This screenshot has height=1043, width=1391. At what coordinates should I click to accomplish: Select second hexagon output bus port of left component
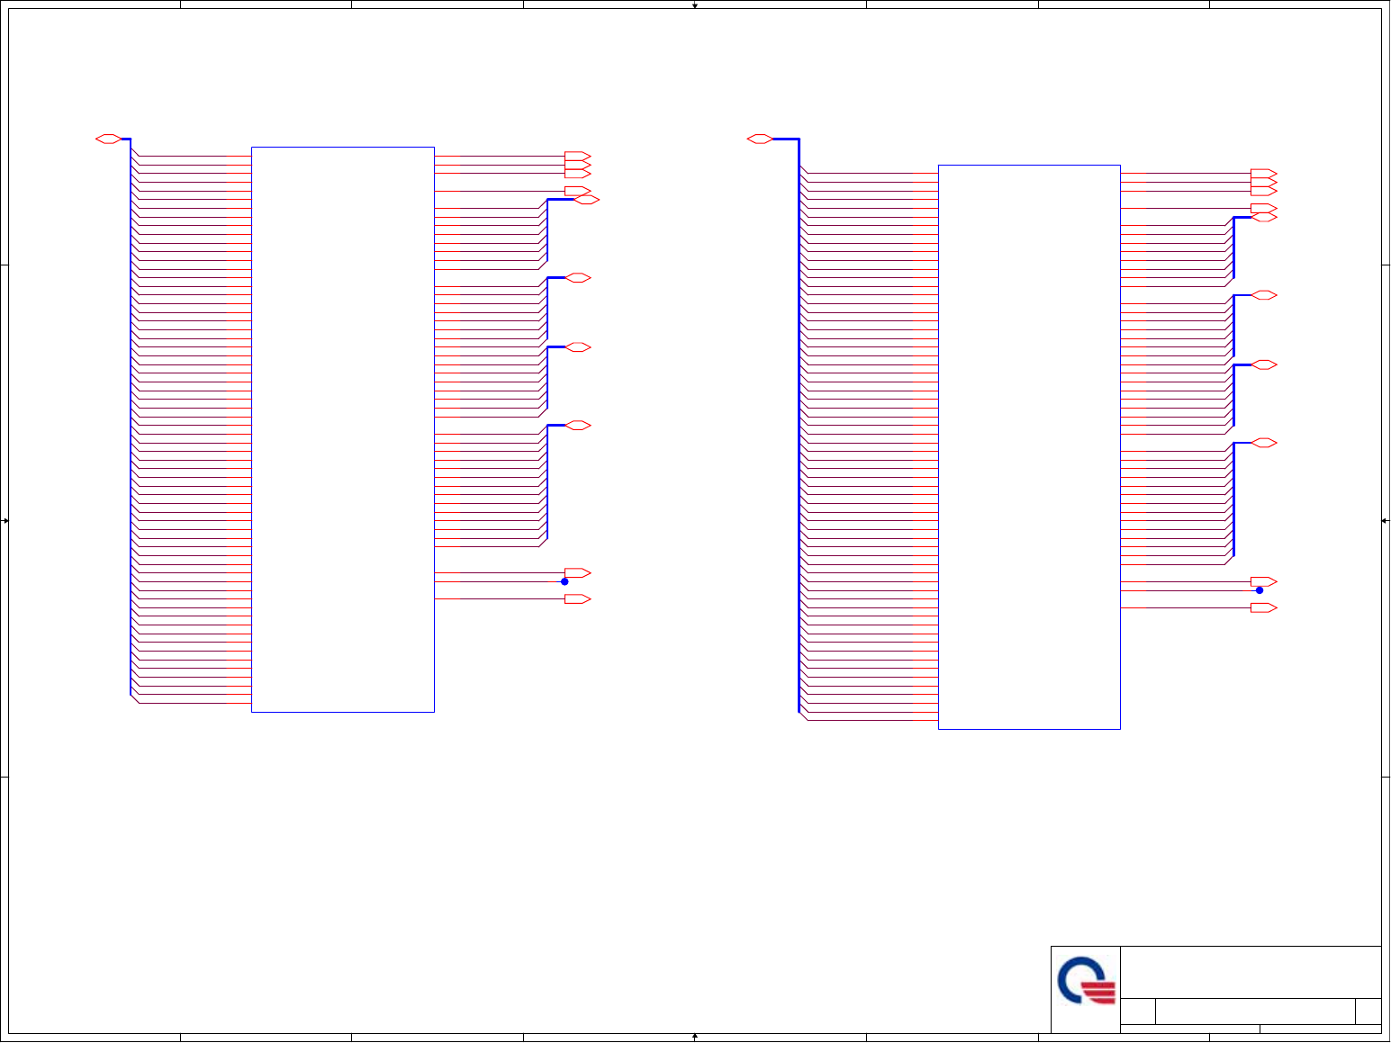tap(577, 277)
